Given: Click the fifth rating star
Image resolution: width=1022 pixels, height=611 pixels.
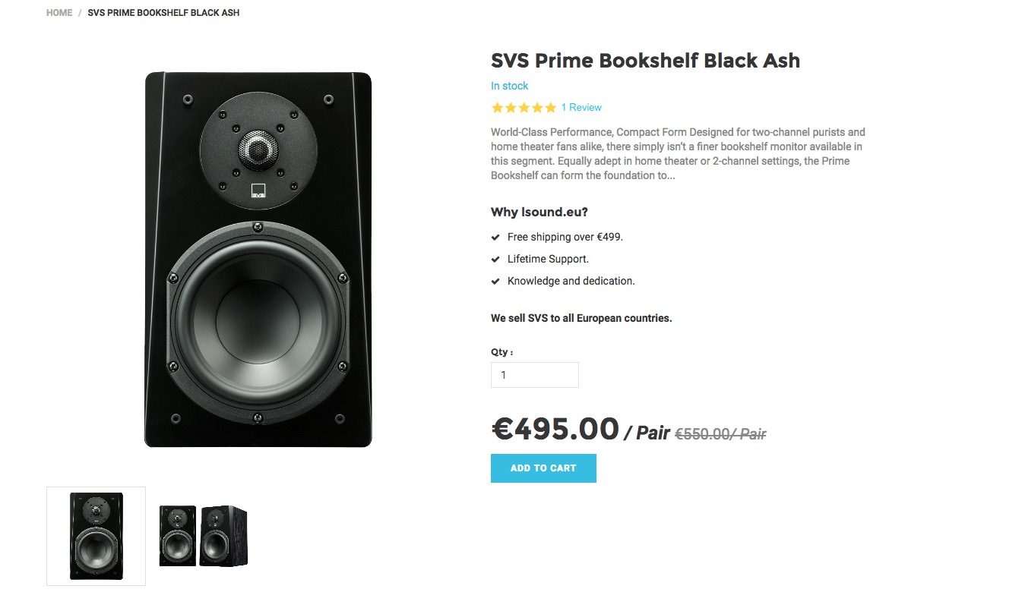Looking at the screenshot, I should (550, 108).
